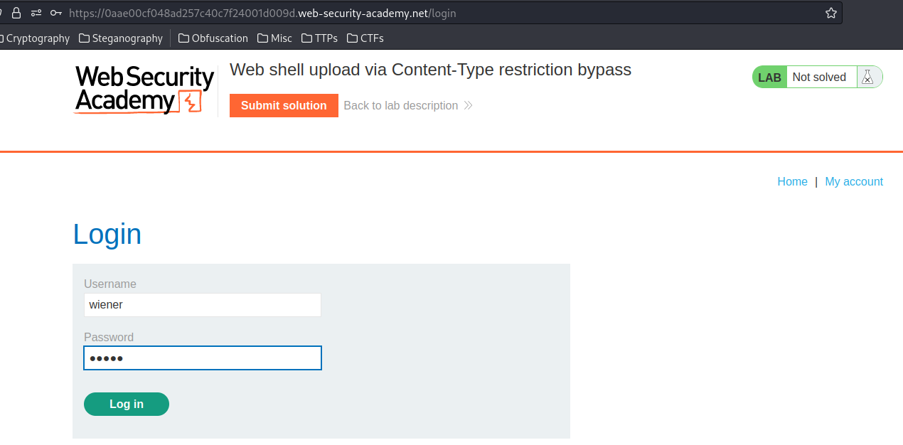
Task: Click the lab flask icon
Action: click(867, 77)
